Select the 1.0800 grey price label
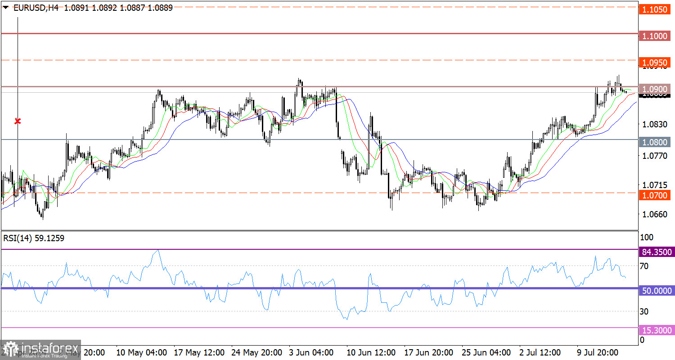This screenshot has width=675, height=360. [x=655, y=142]
